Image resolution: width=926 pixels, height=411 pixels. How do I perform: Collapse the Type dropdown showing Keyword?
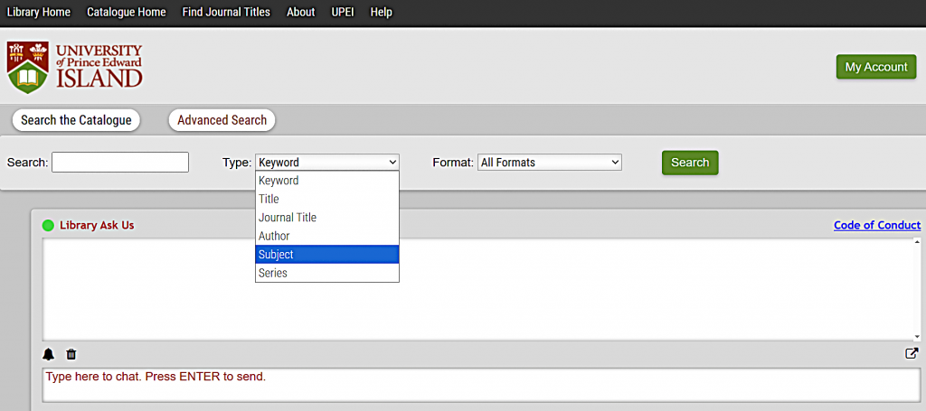point(326,163)
